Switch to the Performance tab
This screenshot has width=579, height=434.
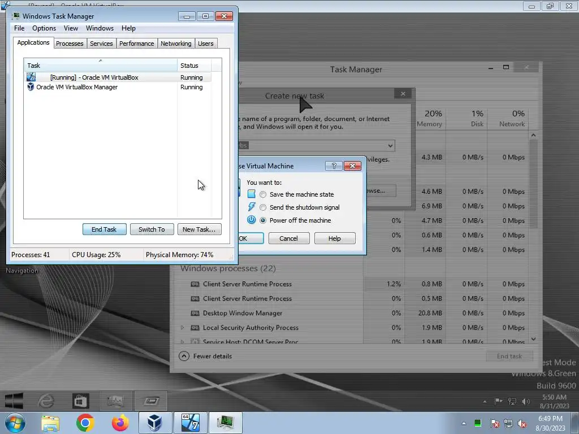137,44
